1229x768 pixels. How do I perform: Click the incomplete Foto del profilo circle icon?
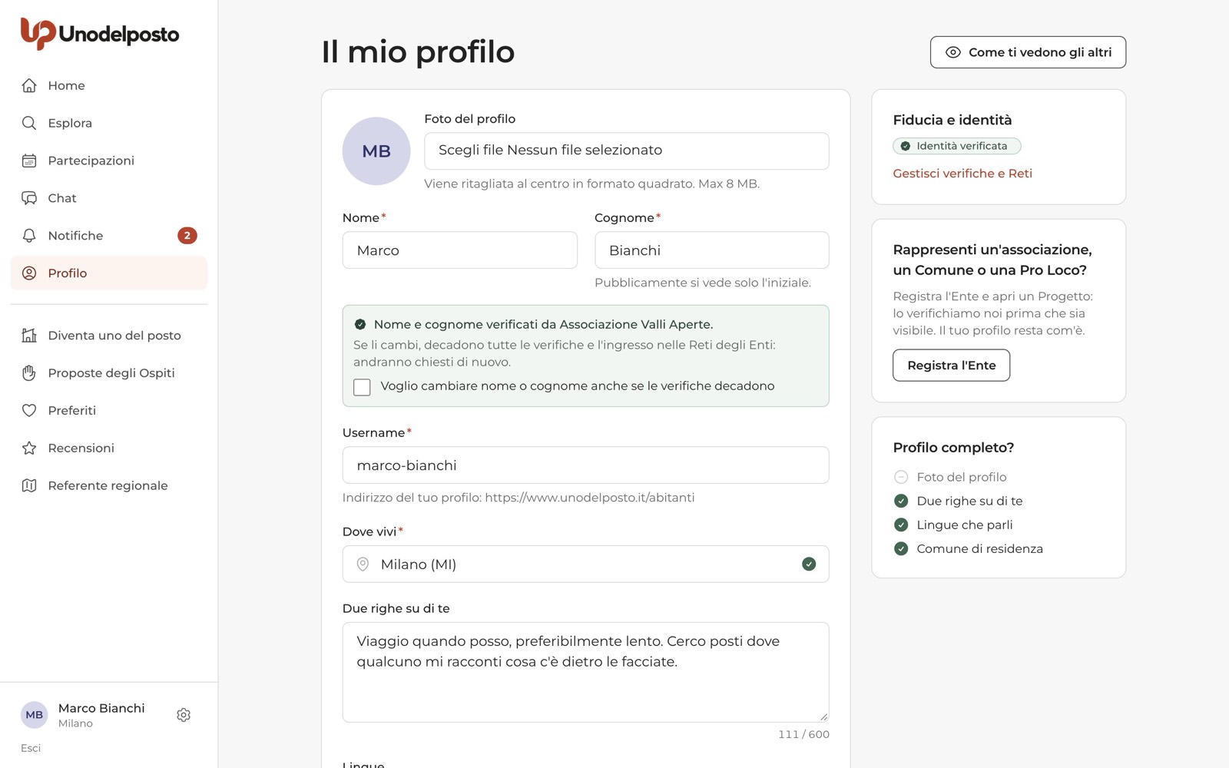coord(902,477)
